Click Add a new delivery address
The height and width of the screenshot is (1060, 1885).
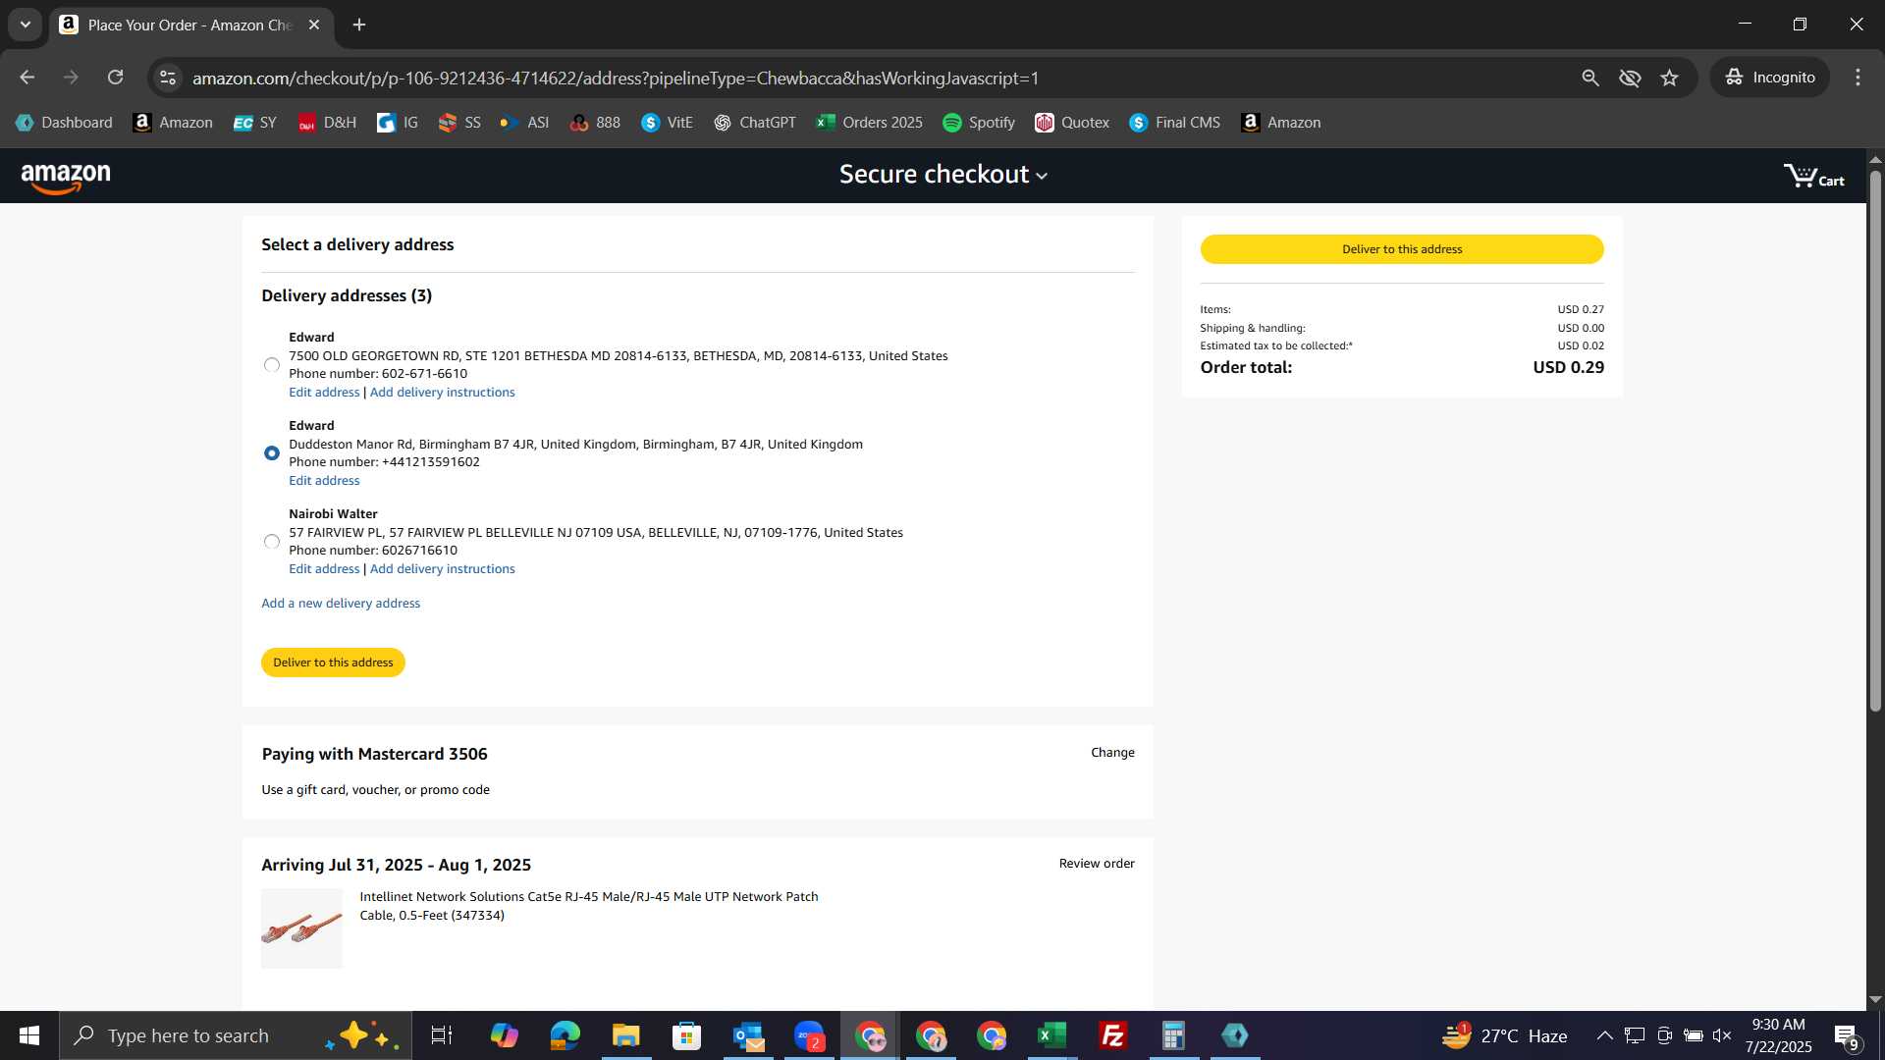tap(341, 604)
